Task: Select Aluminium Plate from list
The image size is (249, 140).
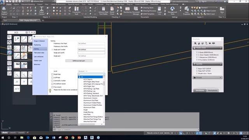Action: click(89, 107)
